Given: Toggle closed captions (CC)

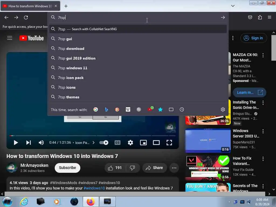Looking at the screenshot, I should [118, 143].
